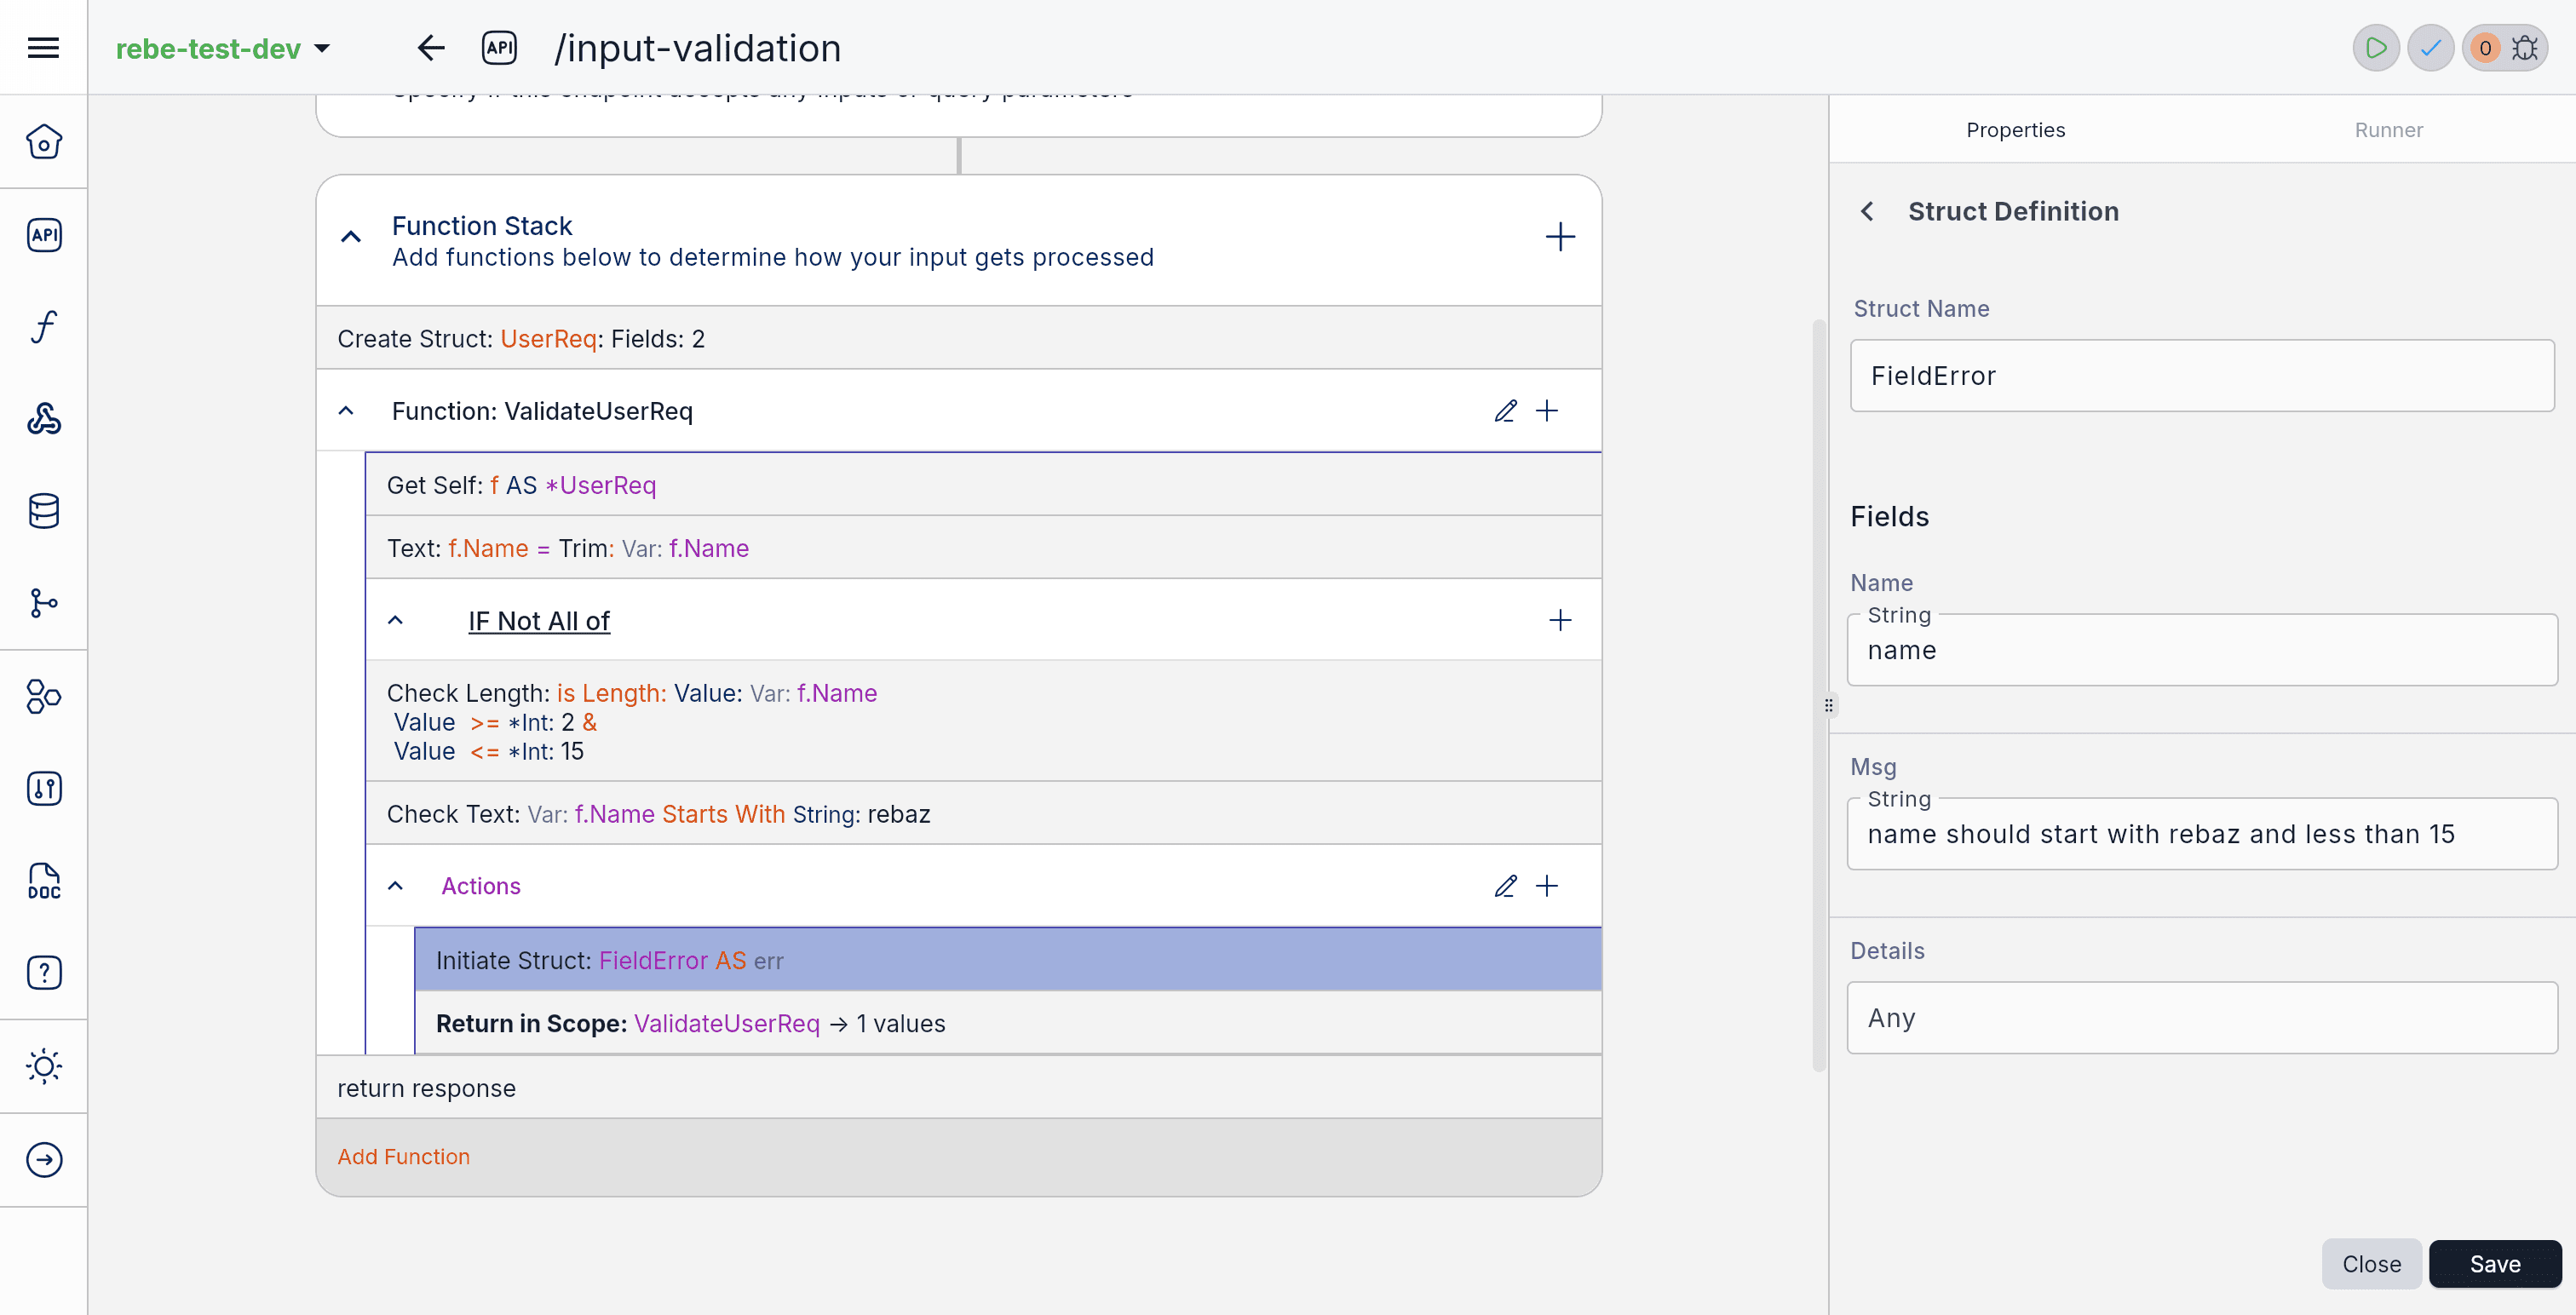
Task: Click the /input-validation endpoint title
Action: click(x=697, y=48)
